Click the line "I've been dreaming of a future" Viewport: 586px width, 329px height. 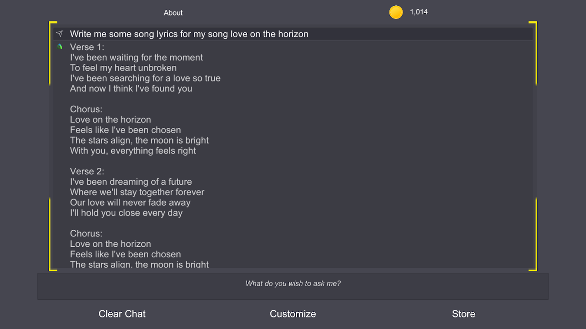131,182
